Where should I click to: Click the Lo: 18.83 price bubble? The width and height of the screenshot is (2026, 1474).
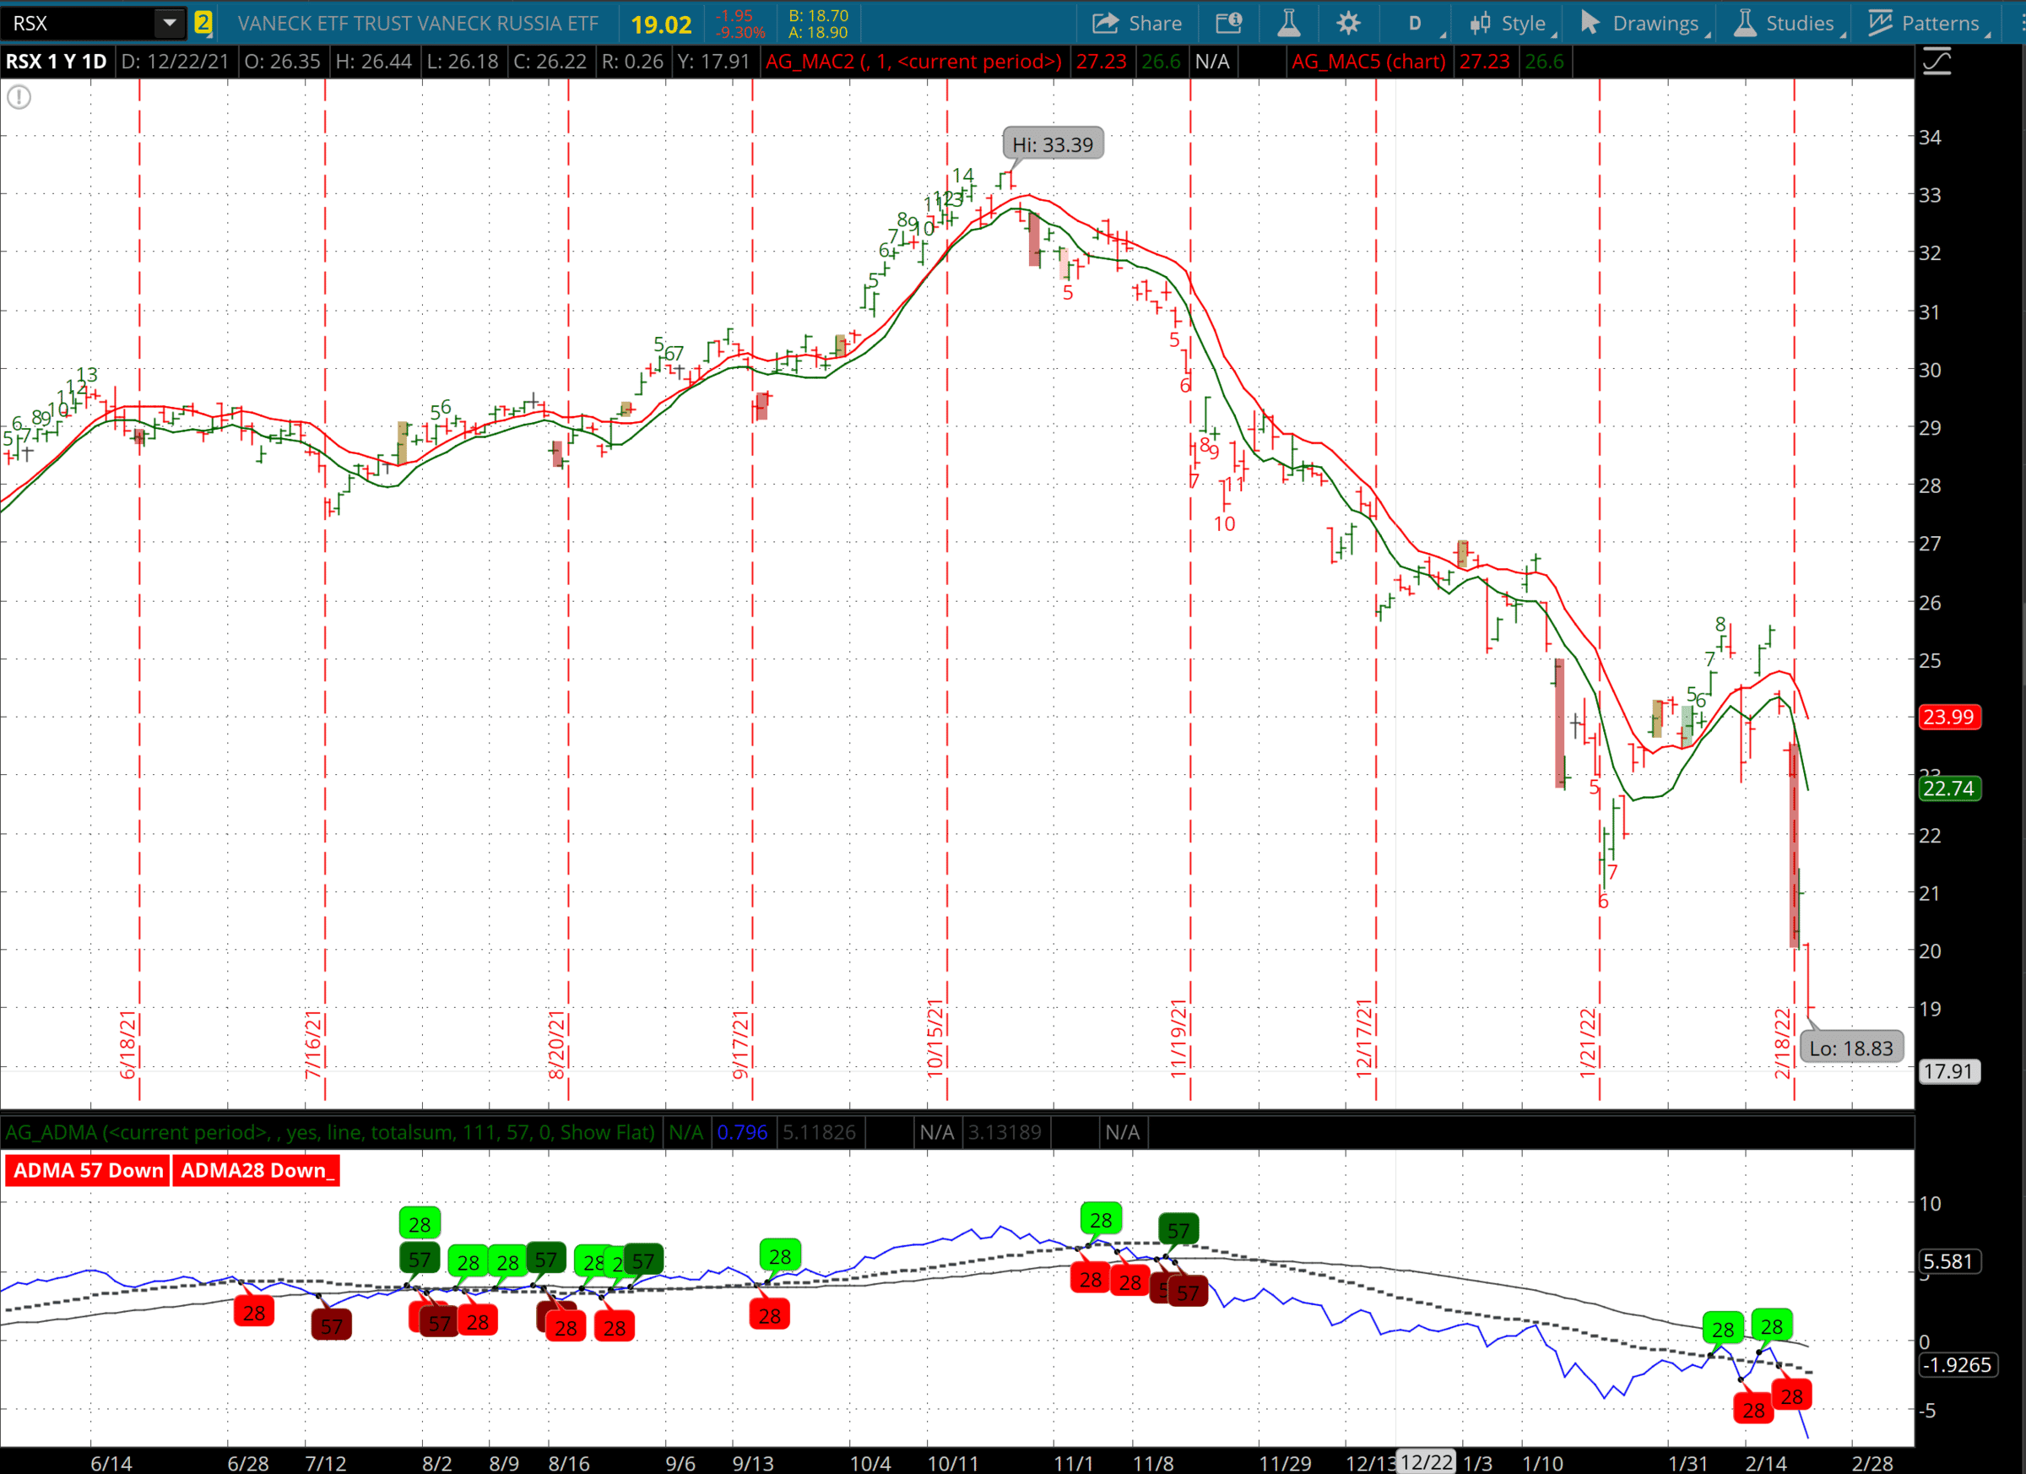[x=1851, y=1047]
